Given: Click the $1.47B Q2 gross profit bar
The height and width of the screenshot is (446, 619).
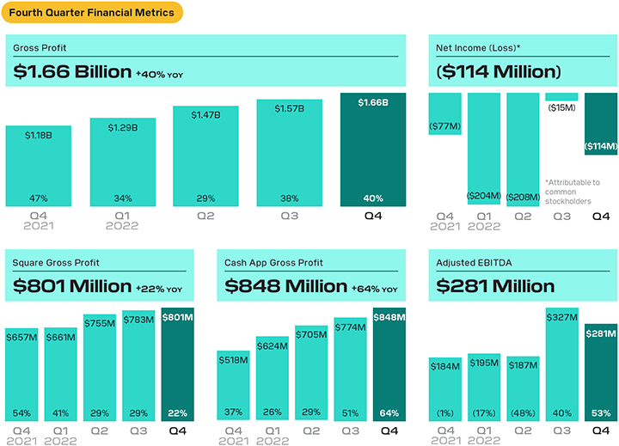Looking at the screenshot, I should click(x=205, y=156).
